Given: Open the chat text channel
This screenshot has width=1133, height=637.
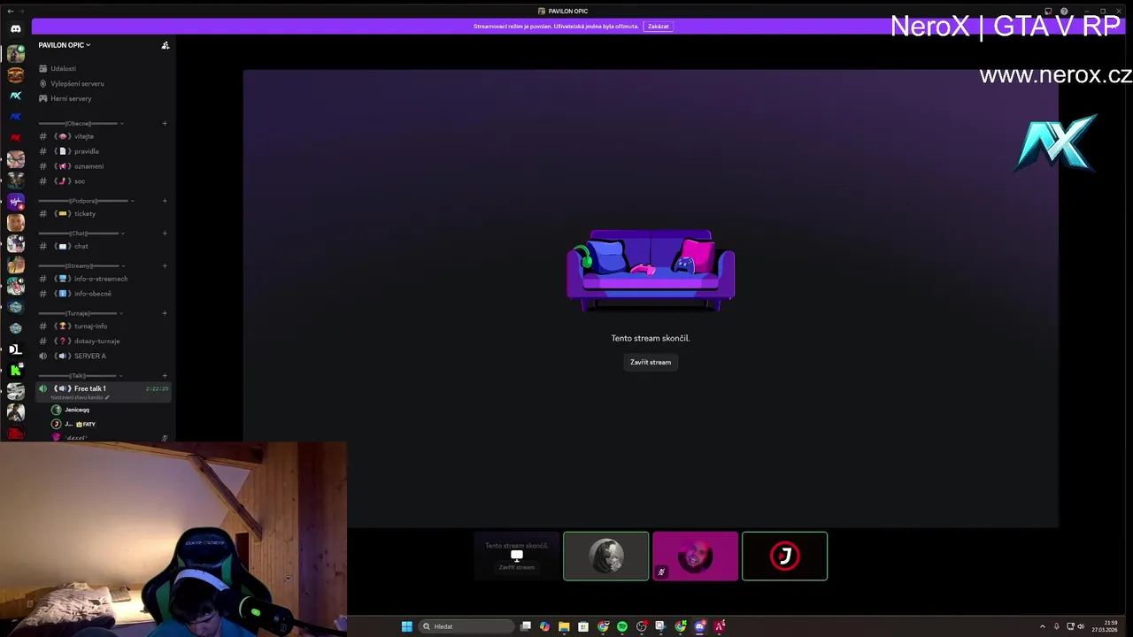Looking at the screenshot, I should (x=102, y=246).
